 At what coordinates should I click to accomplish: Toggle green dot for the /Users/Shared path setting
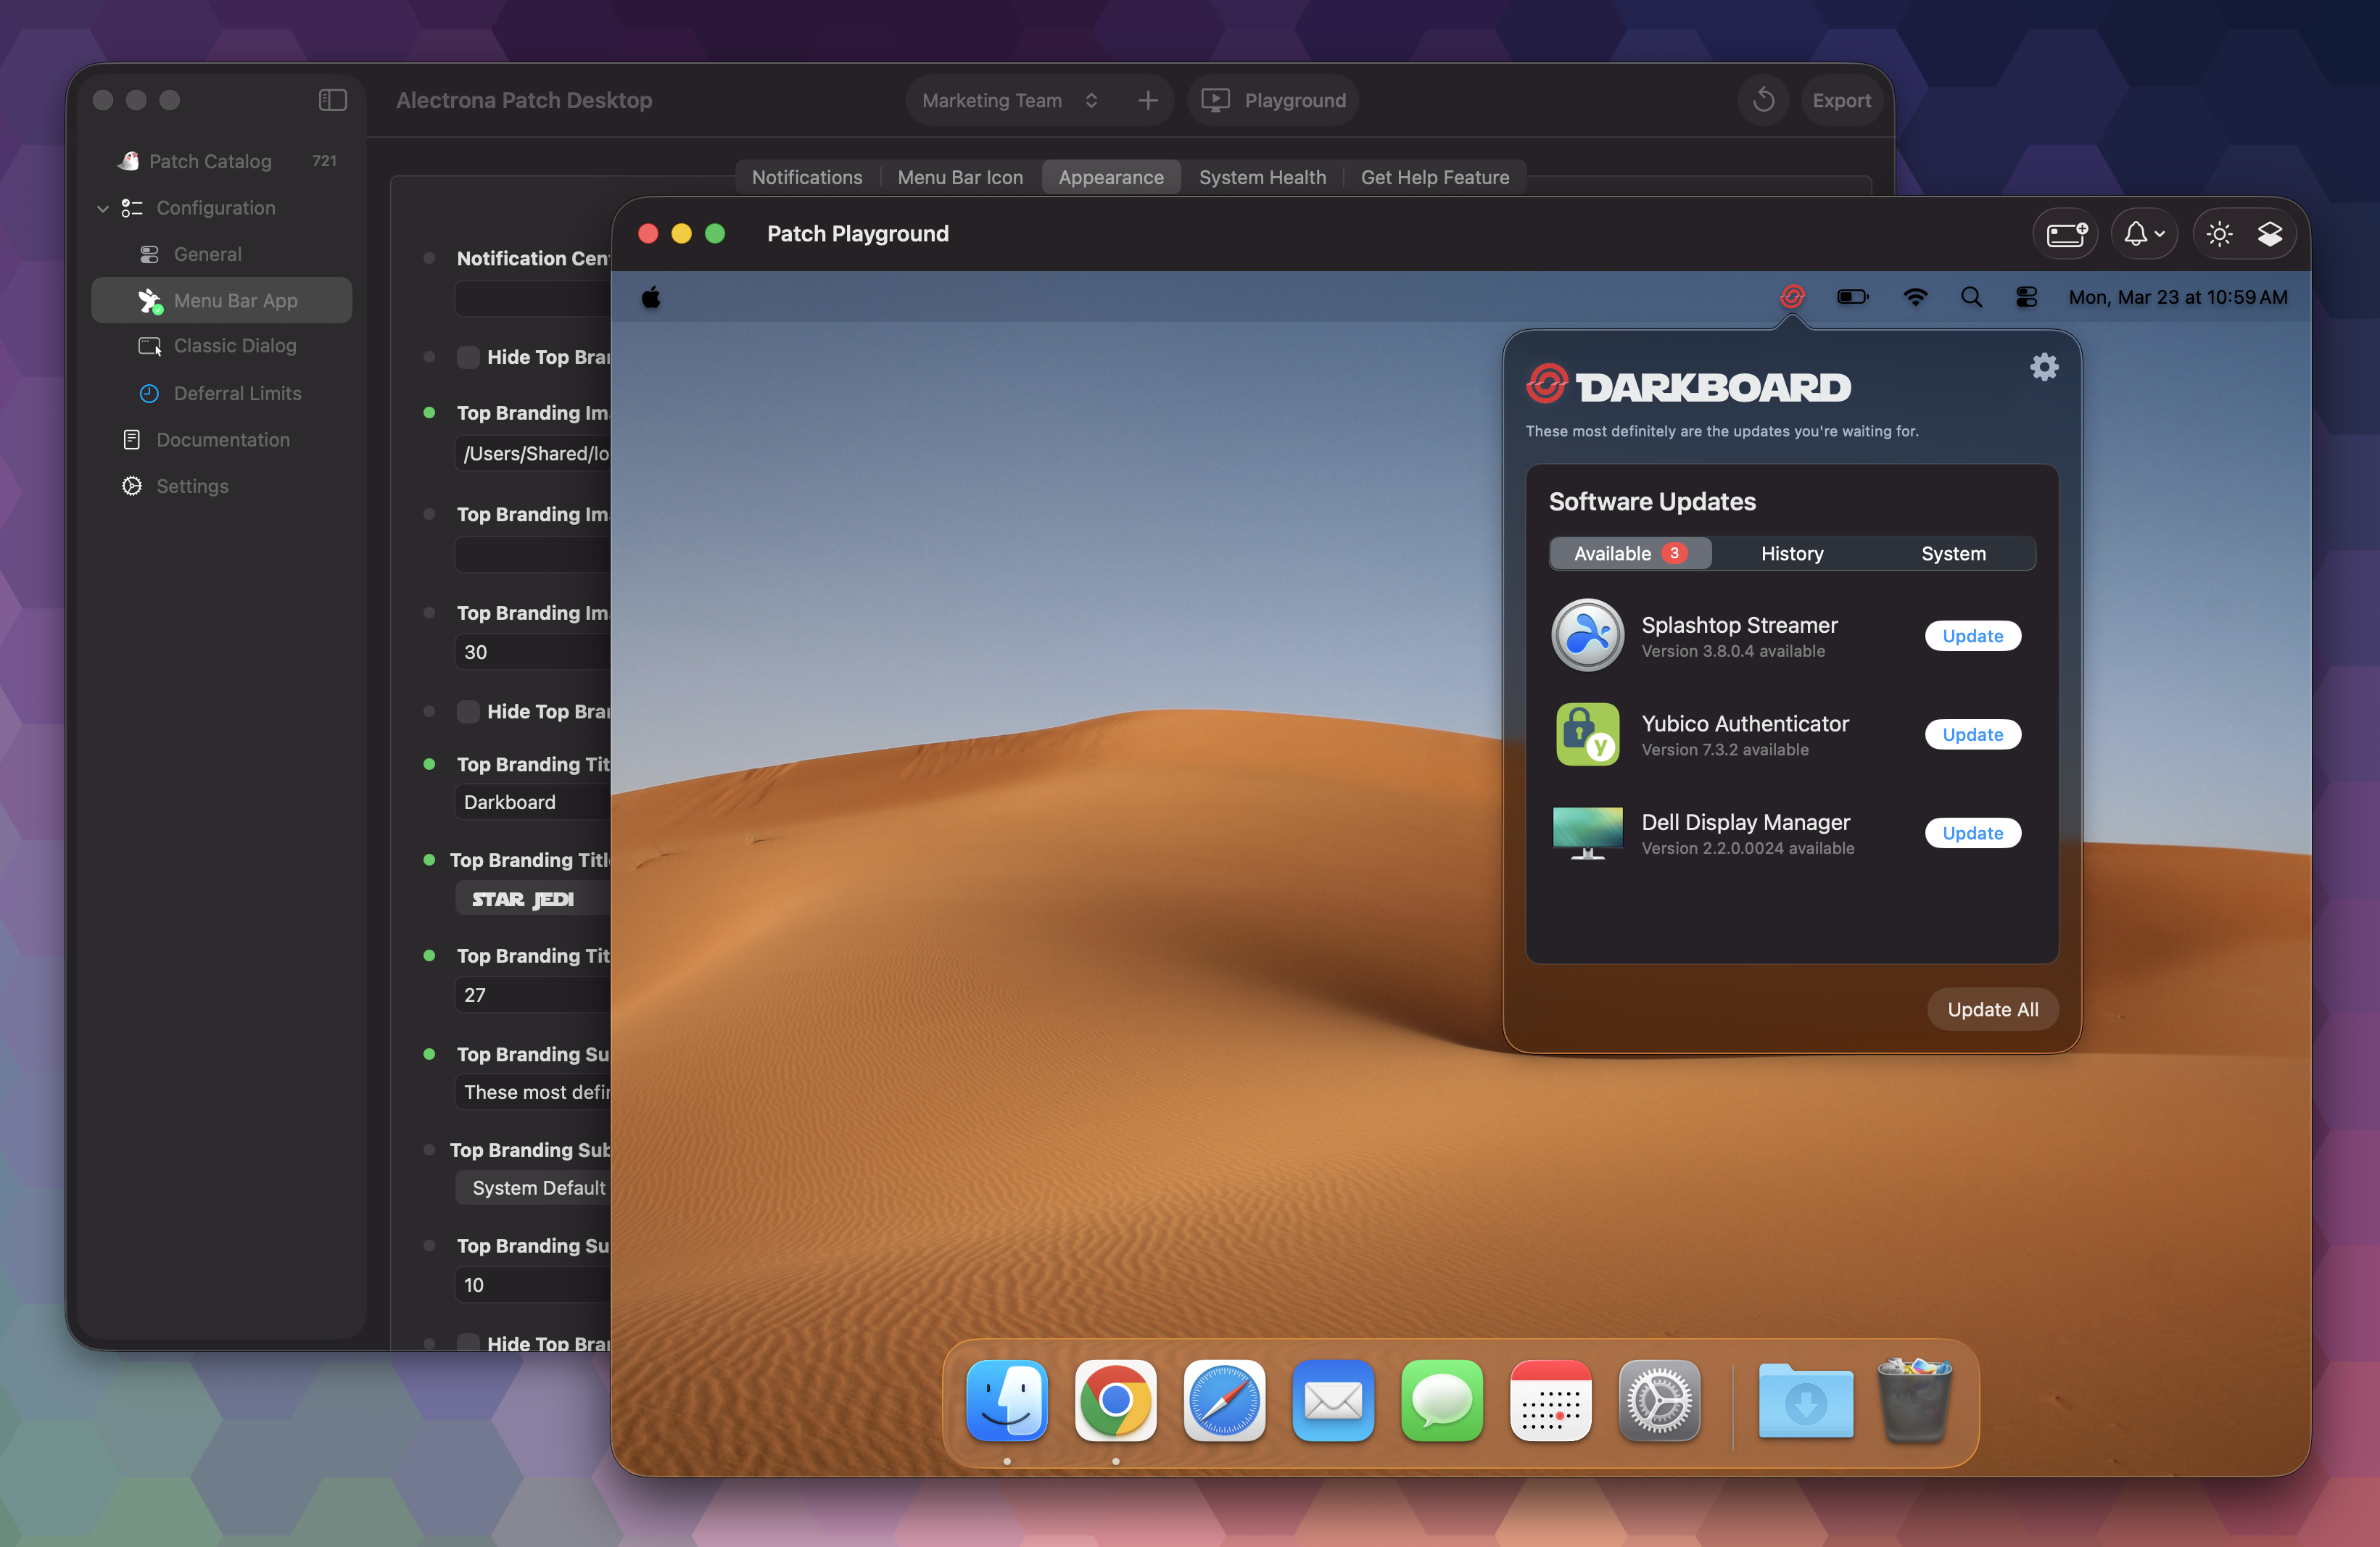click(429, 412)
